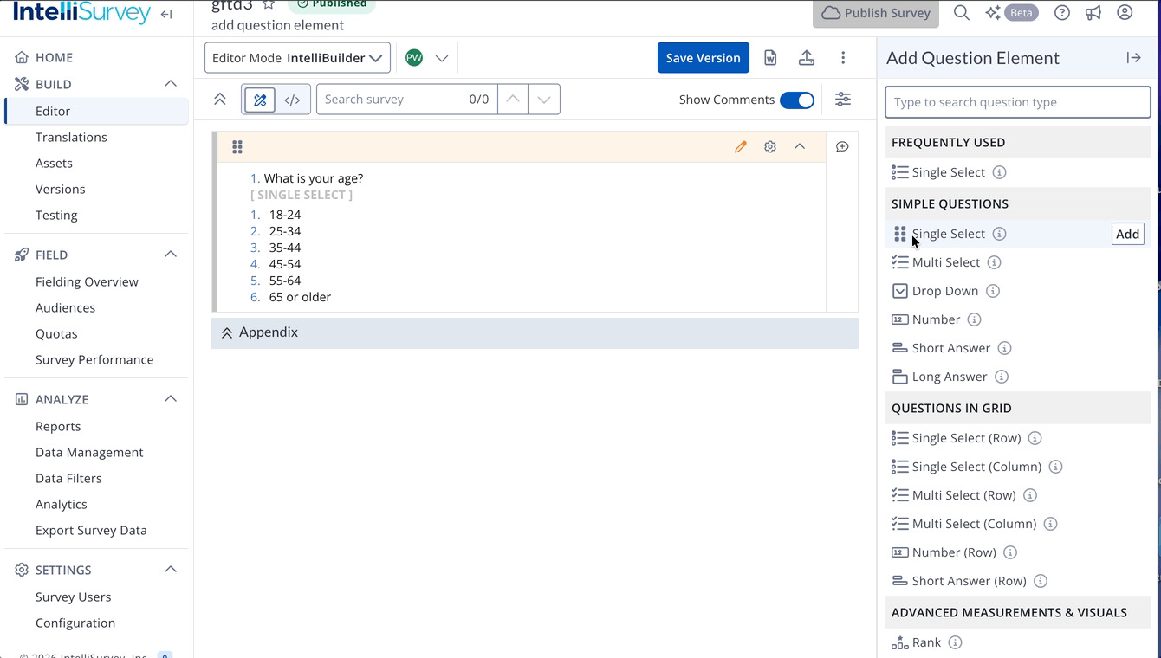Click the question type search field
Image resolution: width=1161 pixels, height=658 pixels.
(x=1017, y=102)
